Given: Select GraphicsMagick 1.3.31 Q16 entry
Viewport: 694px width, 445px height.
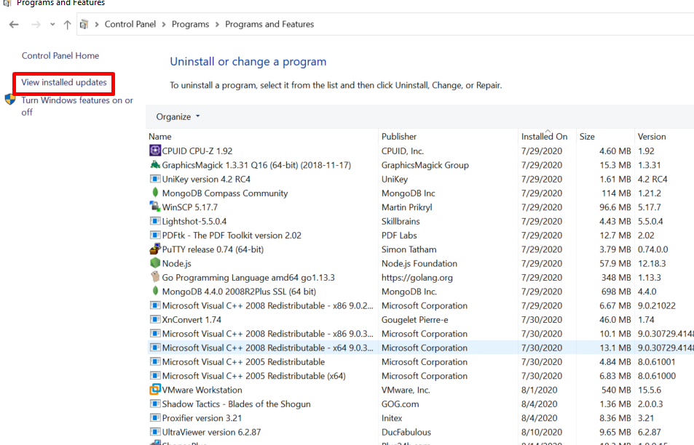Looking at the screenshot, I should pyautogui.click(x=257, y=165).
